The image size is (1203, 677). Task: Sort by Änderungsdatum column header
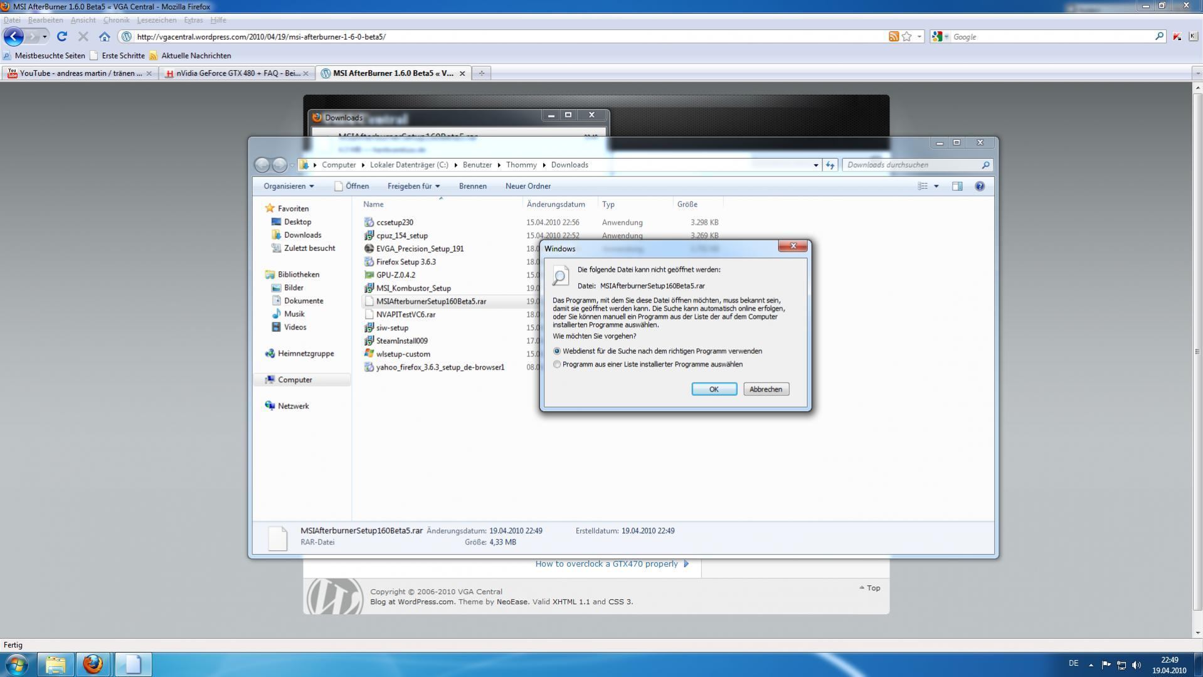coord(556,204)
